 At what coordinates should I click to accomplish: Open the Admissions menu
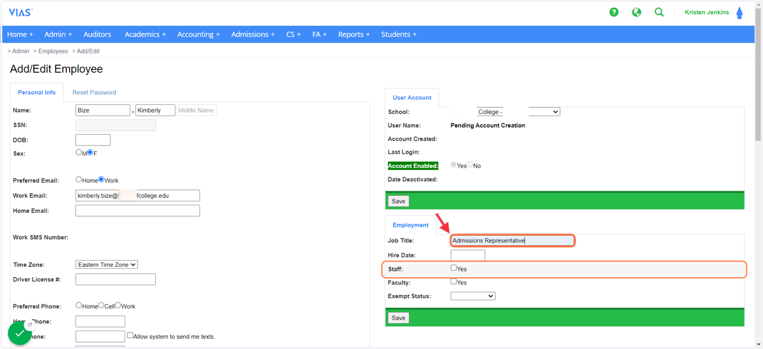(x=253, y=34)
